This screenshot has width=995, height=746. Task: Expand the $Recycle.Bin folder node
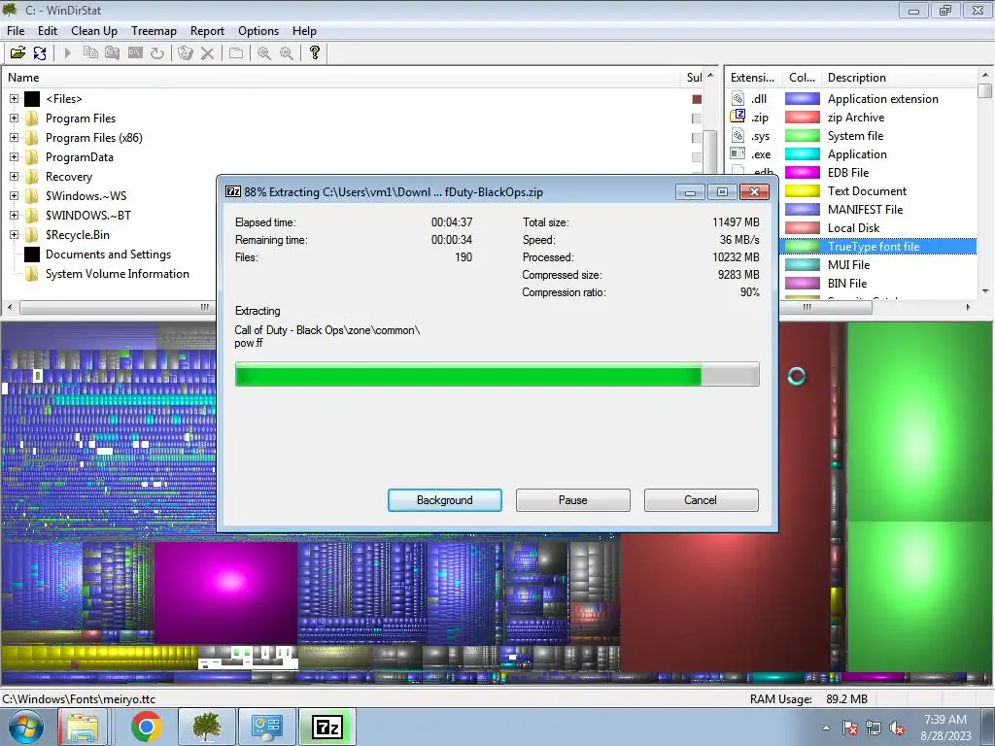[14, 235]
